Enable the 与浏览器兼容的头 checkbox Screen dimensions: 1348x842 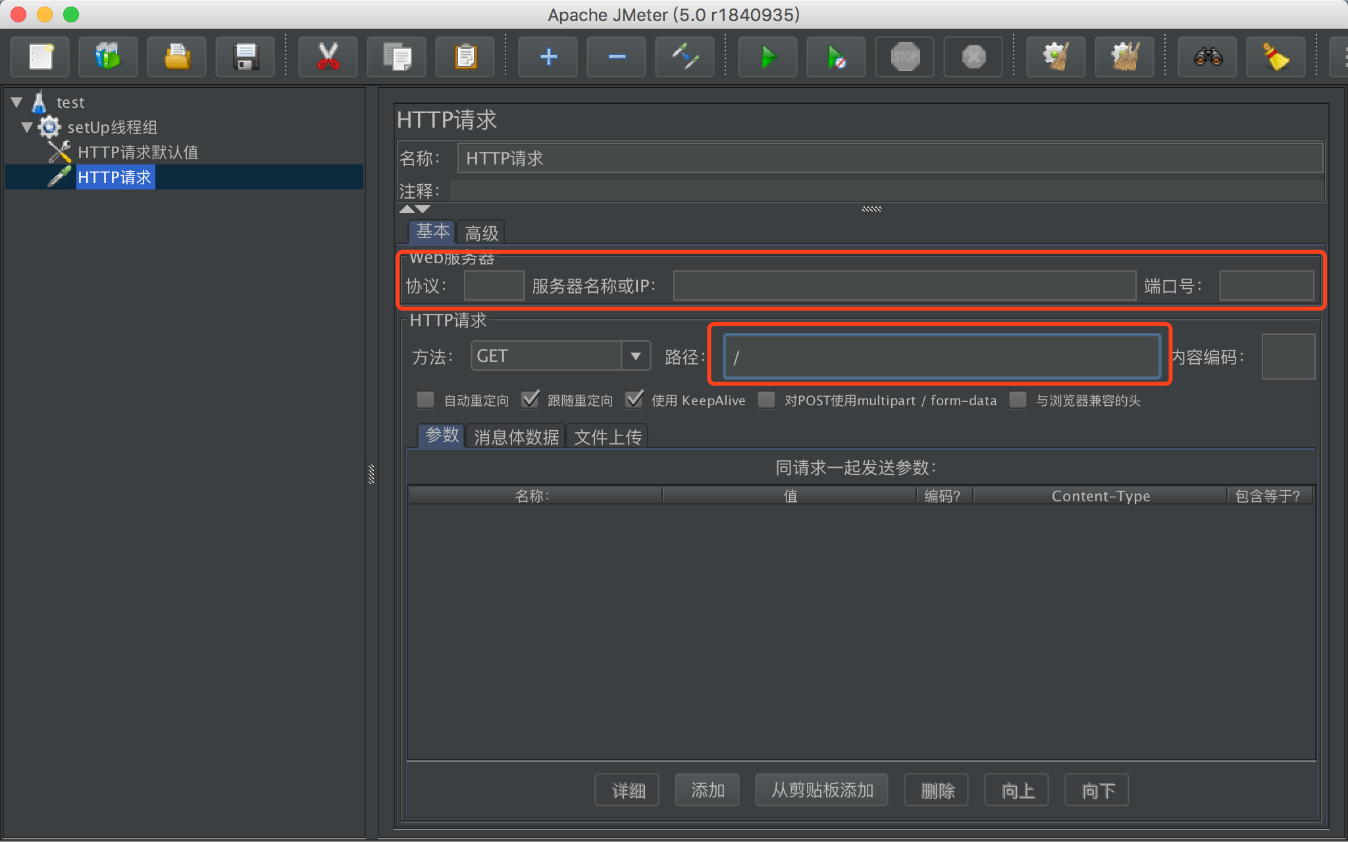[1018, 400]
